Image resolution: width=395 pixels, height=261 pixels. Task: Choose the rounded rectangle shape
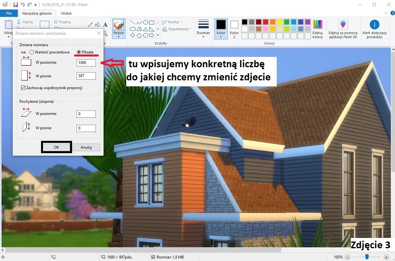pos(133,29)
